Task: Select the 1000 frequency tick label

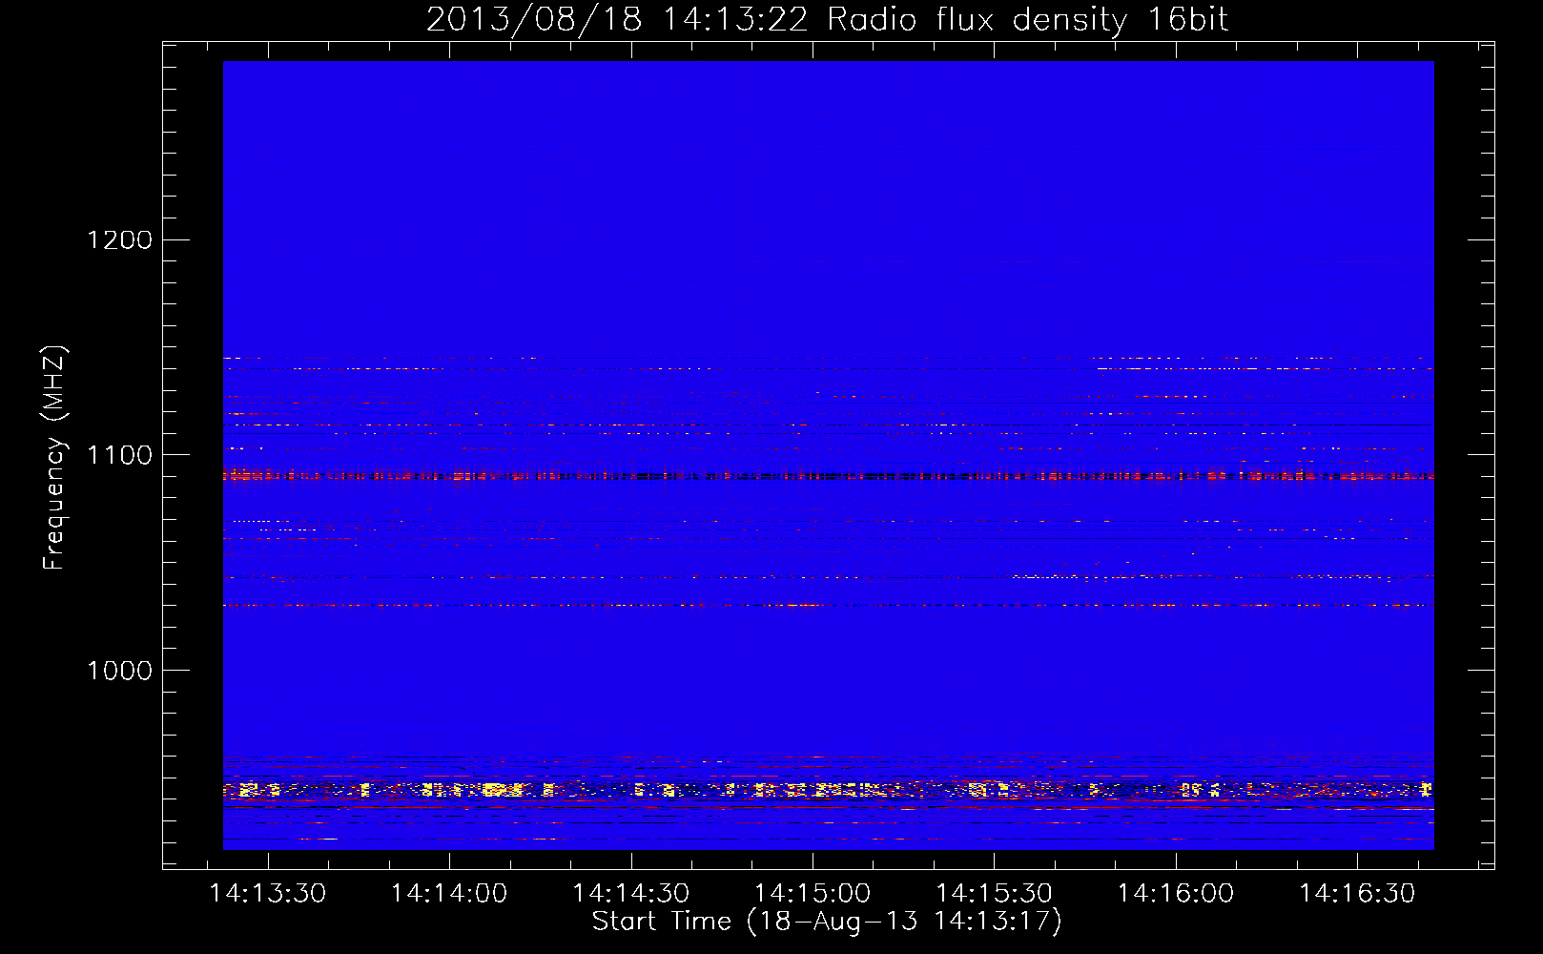Action: pyautogui.click(x=120, y=671)
